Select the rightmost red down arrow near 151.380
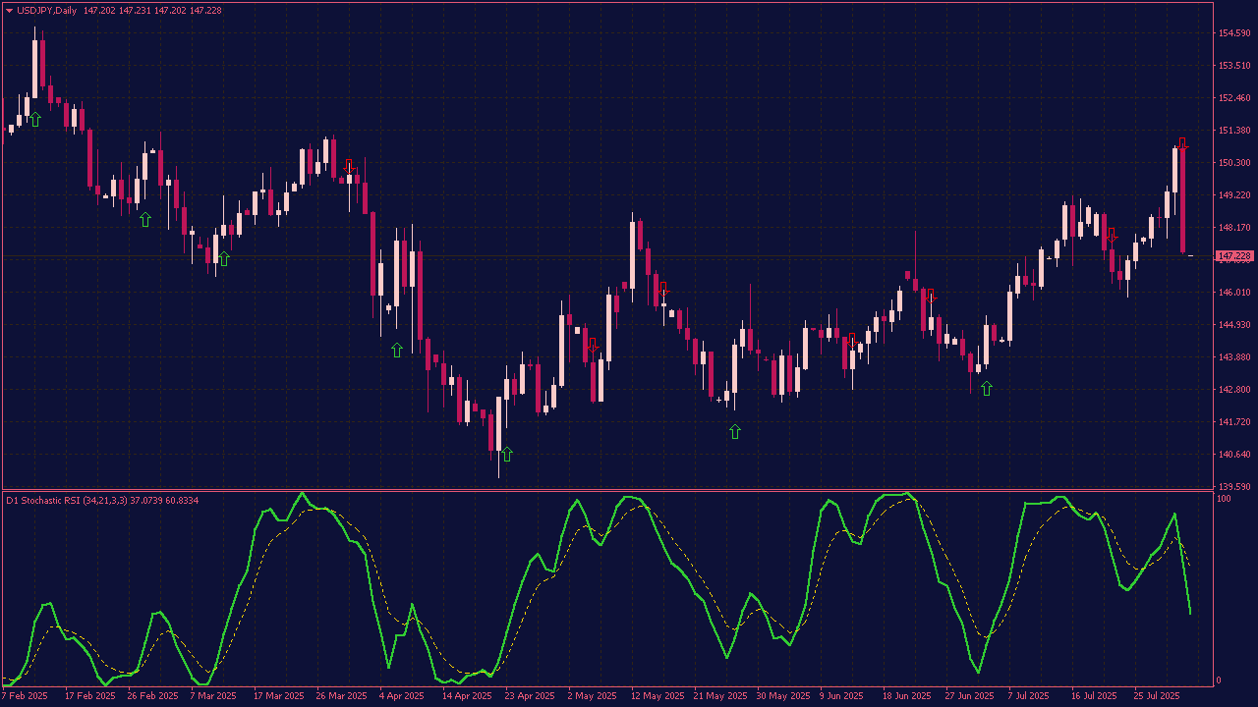 [x=1182, y=143]
